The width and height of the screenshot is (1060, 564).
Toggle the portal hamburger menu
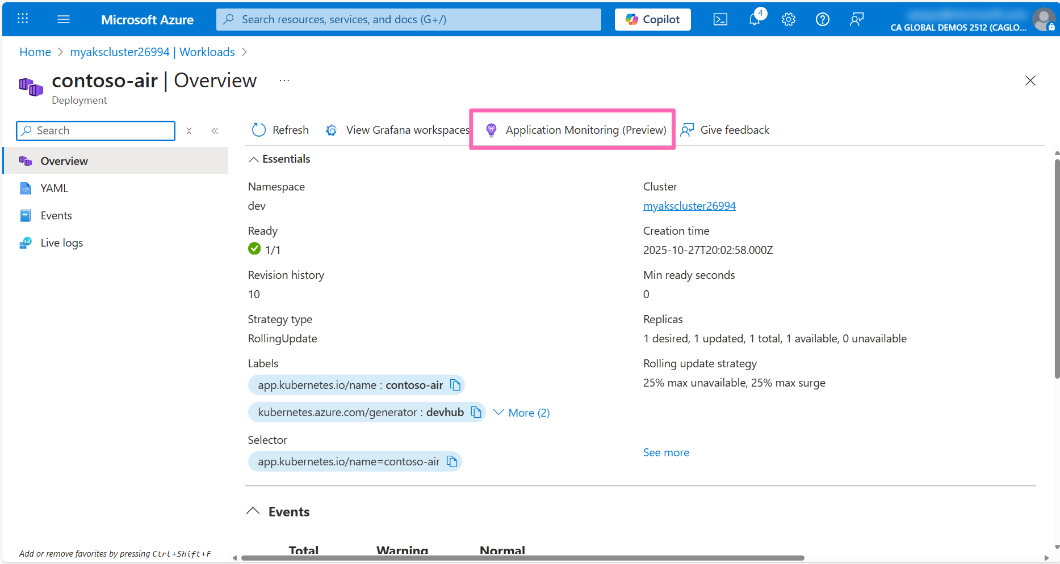pos(64,19)
